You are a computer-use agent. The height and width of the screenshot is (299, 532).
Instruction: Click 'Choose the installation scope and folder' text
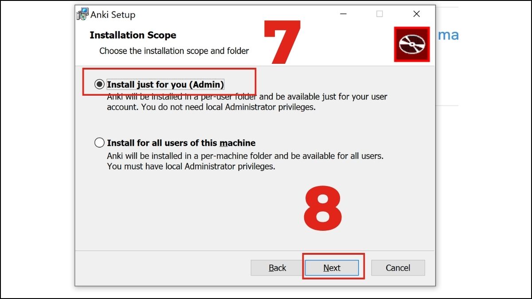(174, 51)
